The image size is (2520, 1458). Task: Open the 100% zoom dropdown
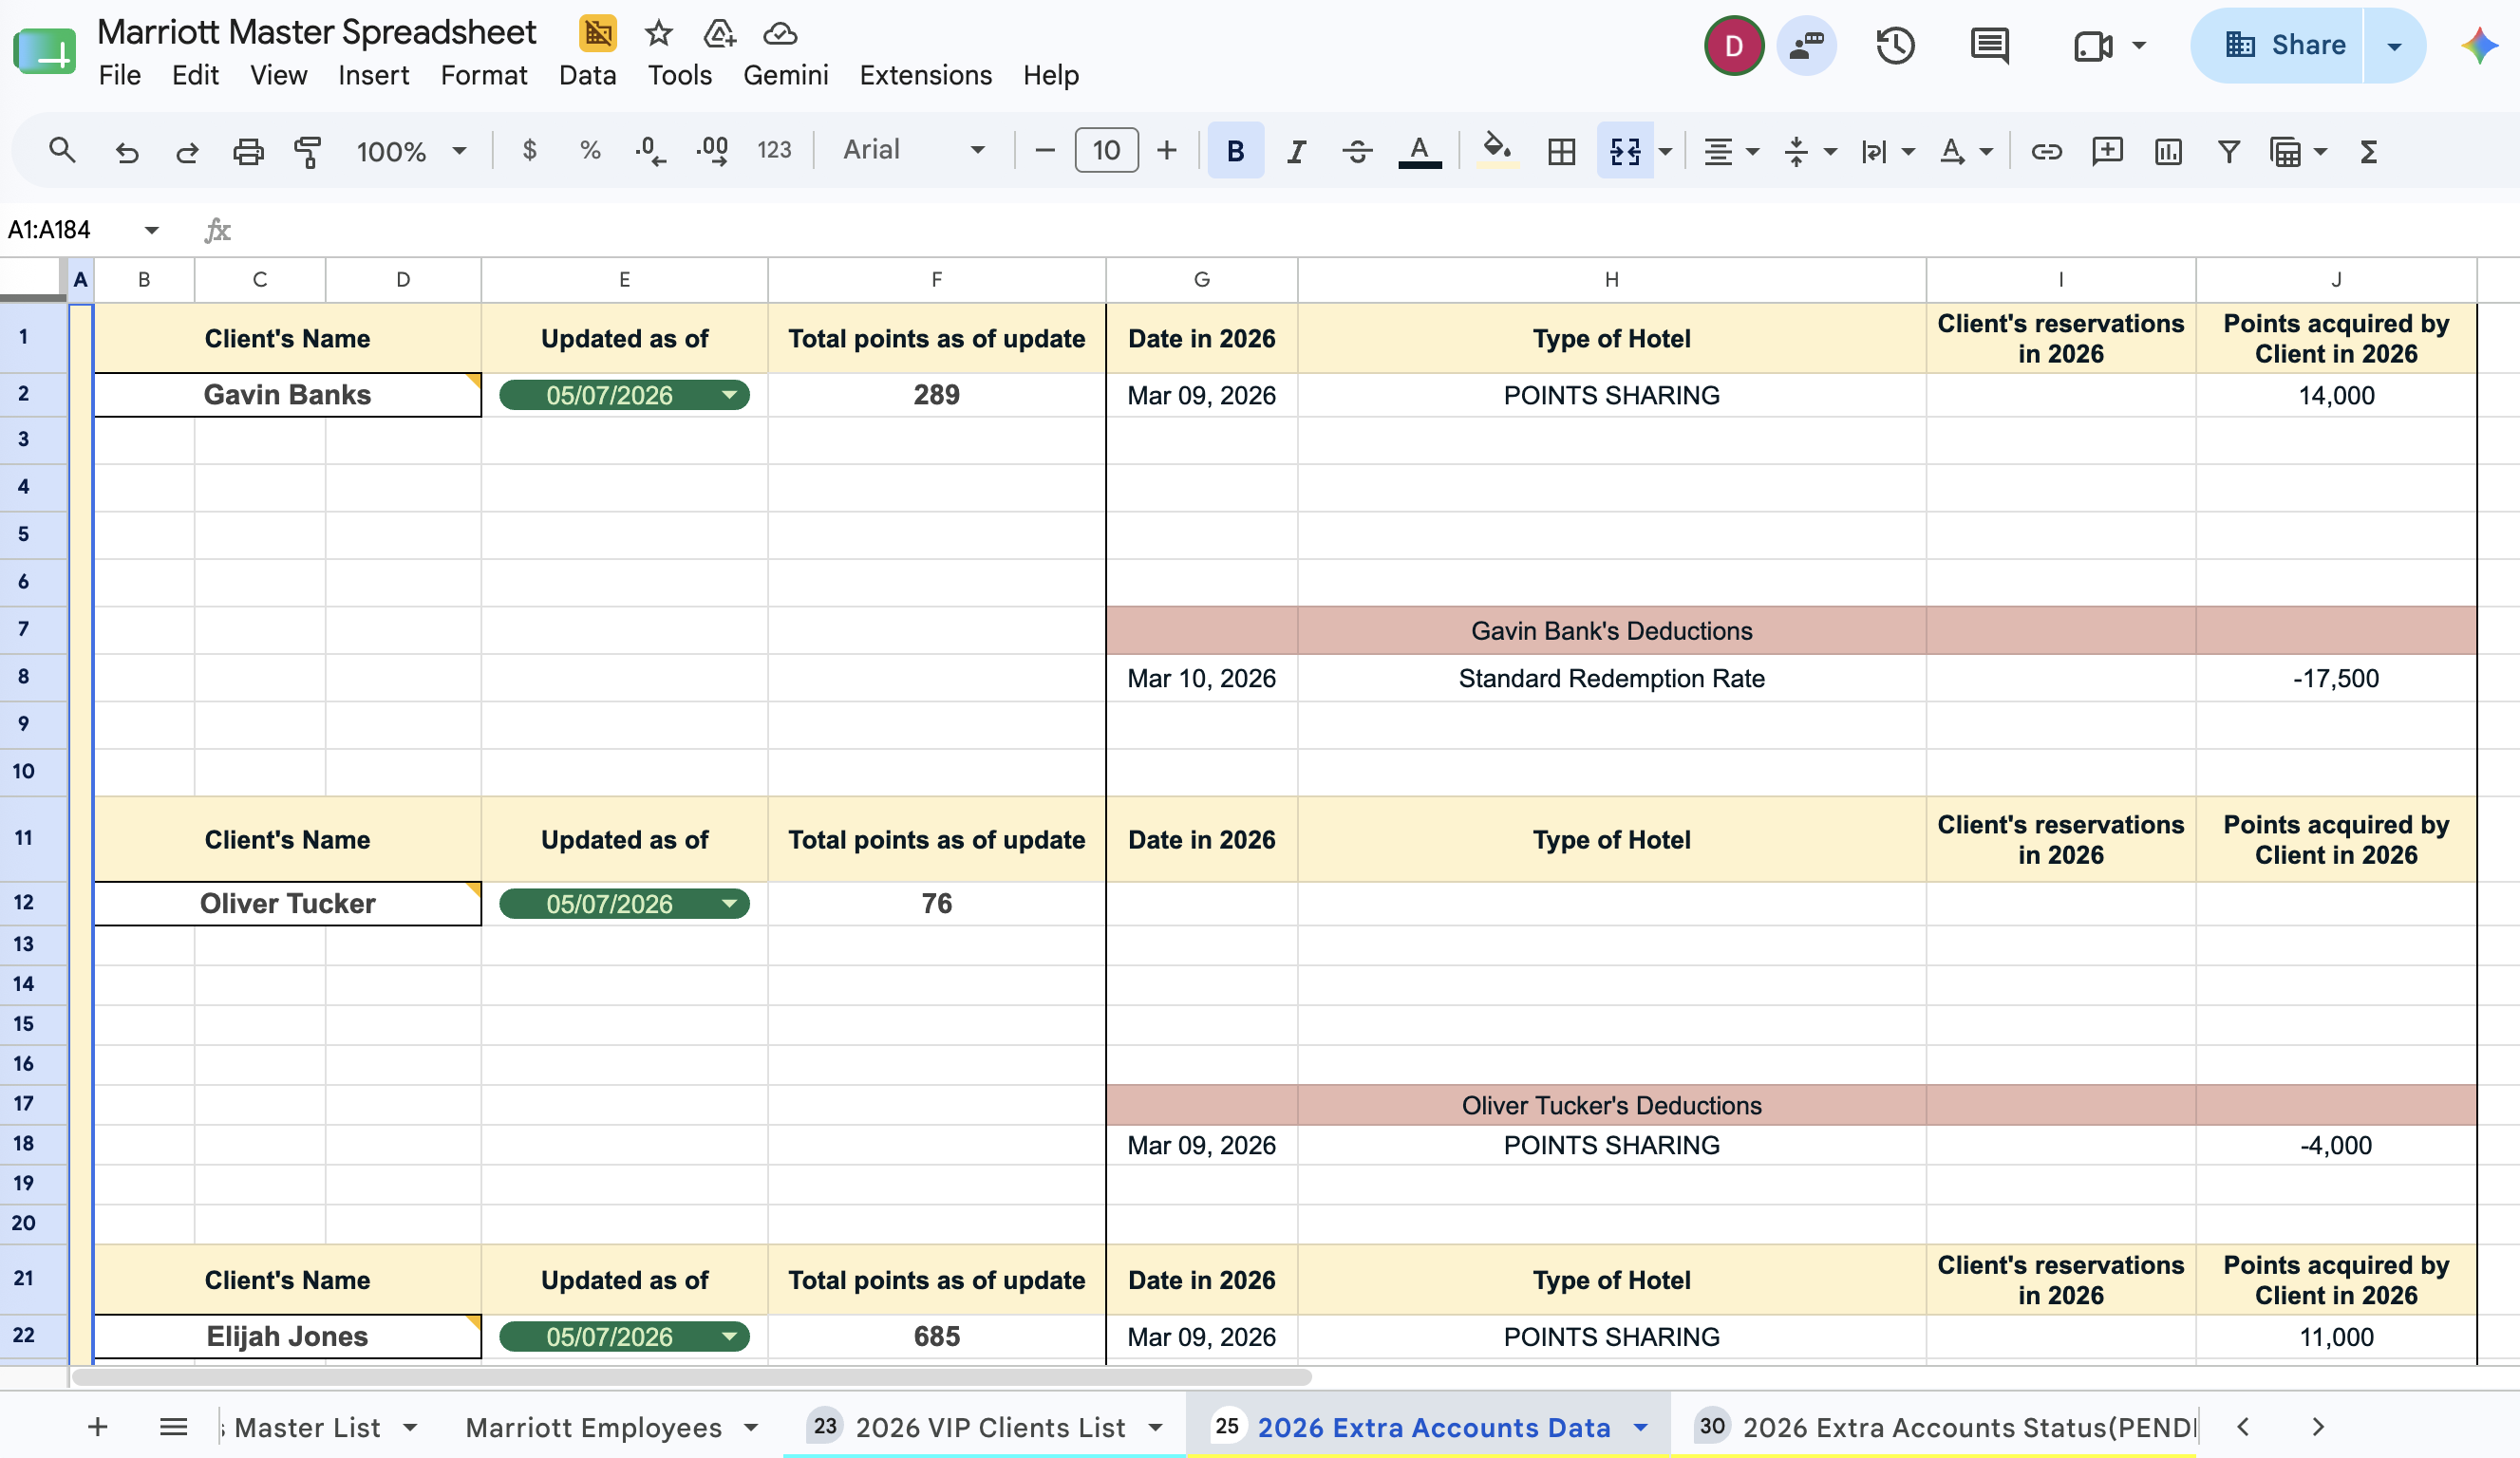pyautogui.click(x=412, y=152)
